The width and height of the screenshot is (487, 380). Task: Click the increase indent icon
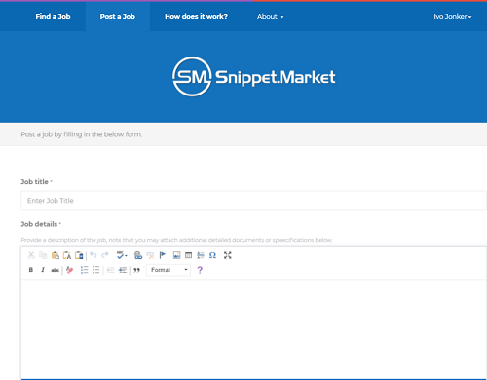[123, 270]
